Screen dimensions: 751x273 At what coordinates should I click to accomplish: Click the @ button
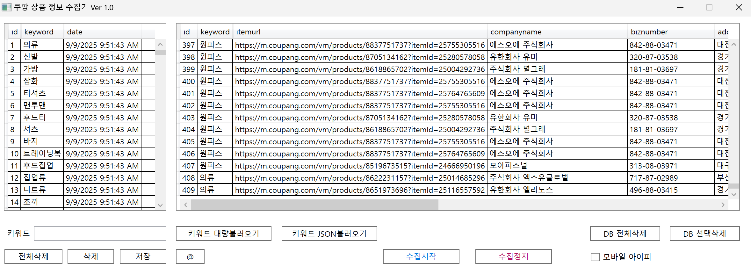point(190,256)
